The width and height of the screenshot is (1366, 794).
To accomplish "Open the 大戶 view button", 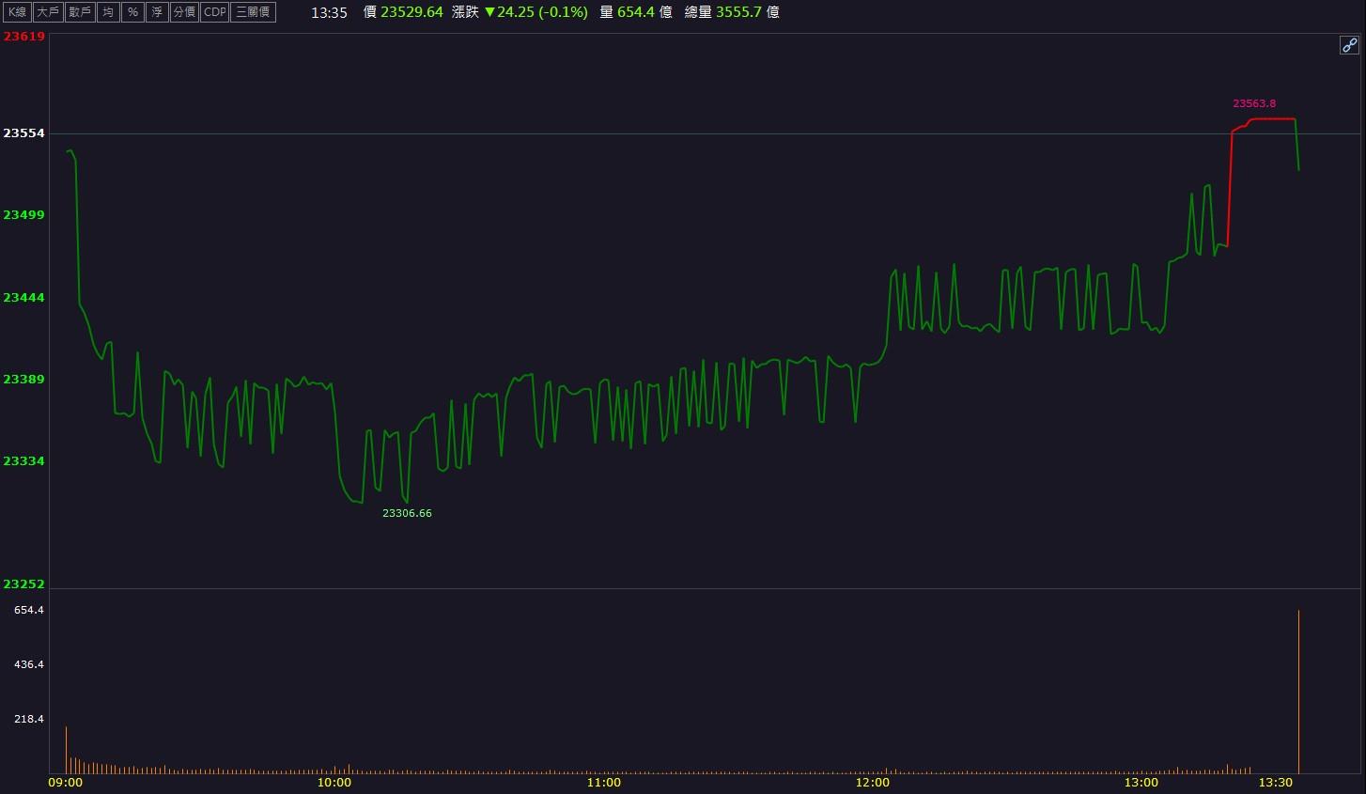I will [x=48, y=12].
